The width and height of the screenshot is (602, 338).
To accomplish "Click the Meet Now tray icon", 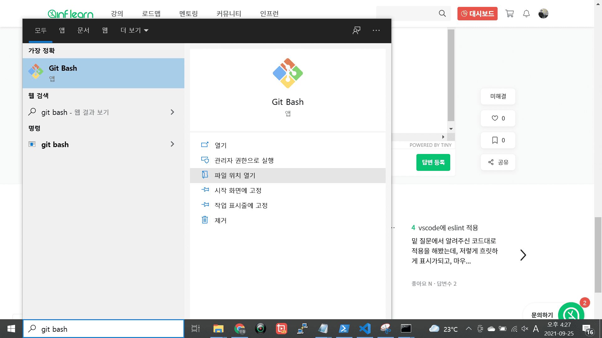I will (x=480, y=329).
